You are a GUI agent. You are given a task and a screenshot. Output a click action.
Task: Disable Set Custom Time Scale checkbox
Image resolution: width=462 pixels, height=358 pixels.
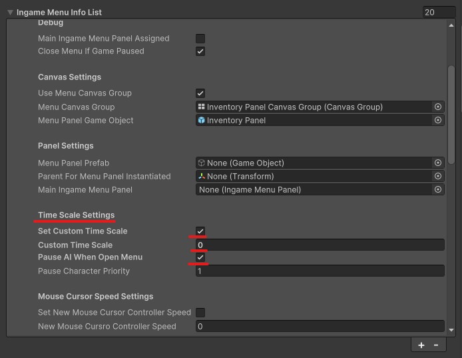[x=200, y=231]
